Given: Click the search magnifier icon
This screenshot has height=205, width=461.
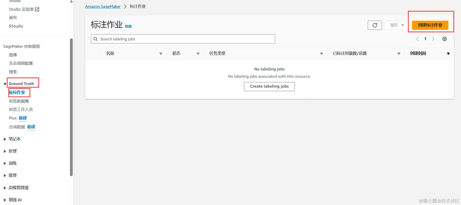Looking at the screenshot, I should (x=95, y=39).
